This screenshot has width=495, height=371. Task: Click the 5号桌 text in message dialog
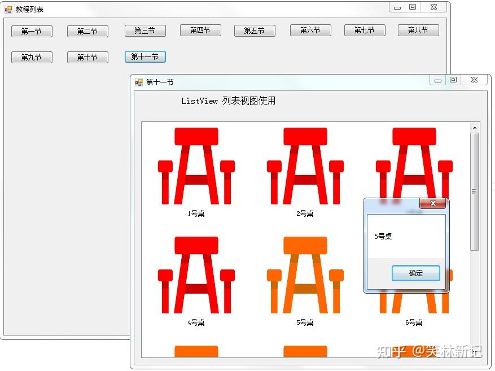pyautogui.click(x=383, y=237)
